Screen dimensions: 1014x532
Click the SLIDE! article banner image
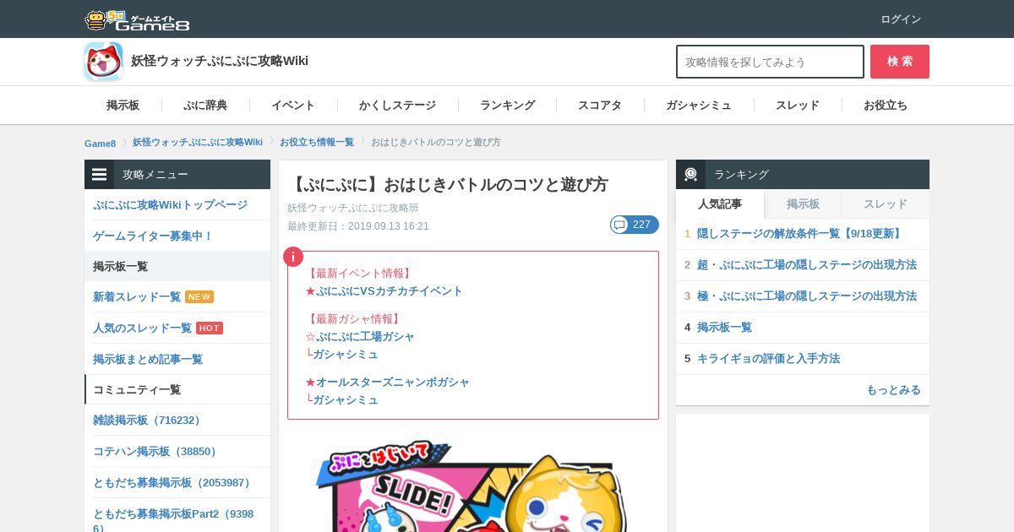(473, 486)
